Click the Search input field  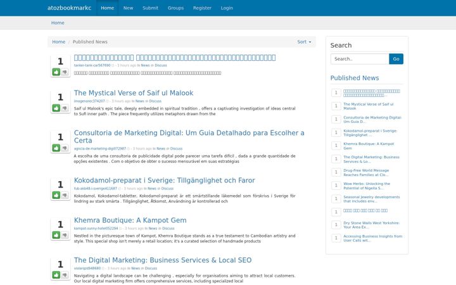pos(360,59)
